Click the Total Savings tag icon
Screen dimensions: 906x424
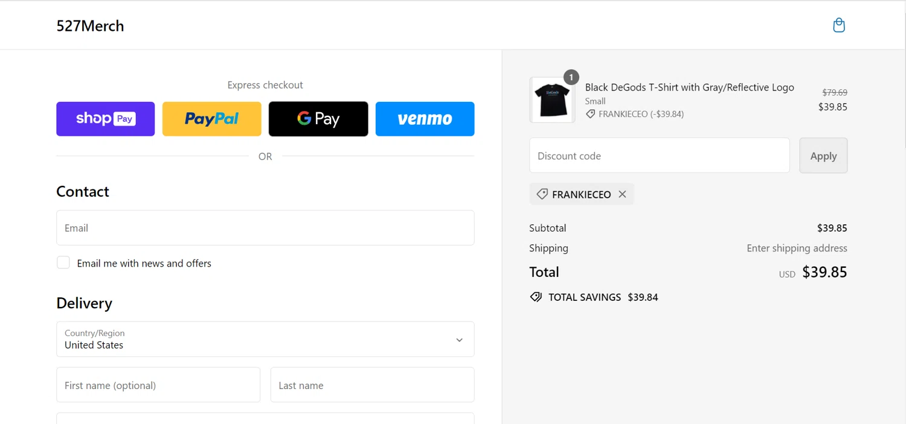536,297
